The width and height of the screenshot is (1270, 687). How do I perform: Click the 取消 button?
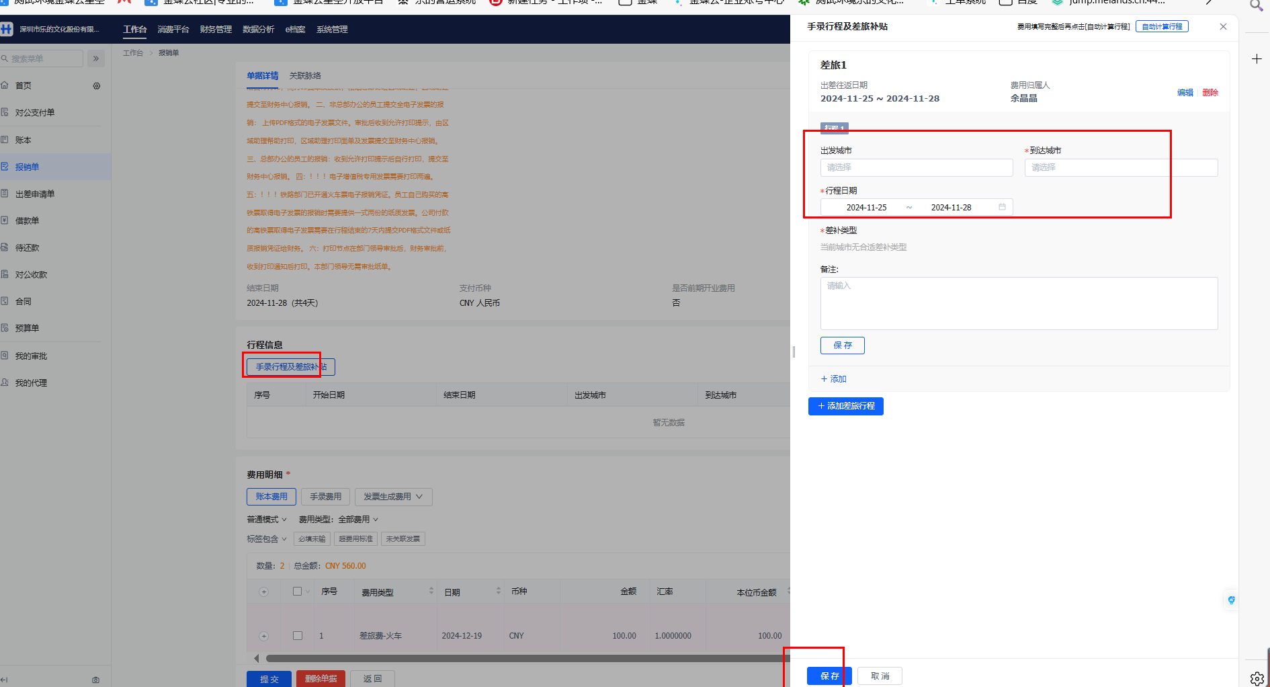point(880,676)
